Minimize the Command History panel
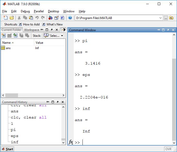The image size is (177, 152). [x=48, y=102]
